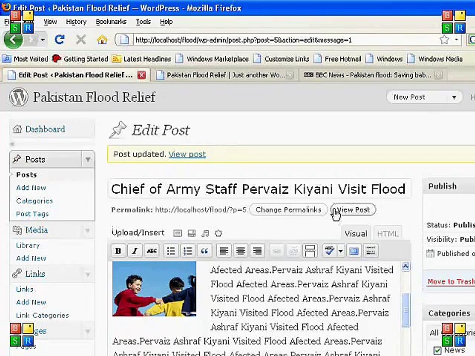Collapse the admin menu separator arrow

pos(12,144)
